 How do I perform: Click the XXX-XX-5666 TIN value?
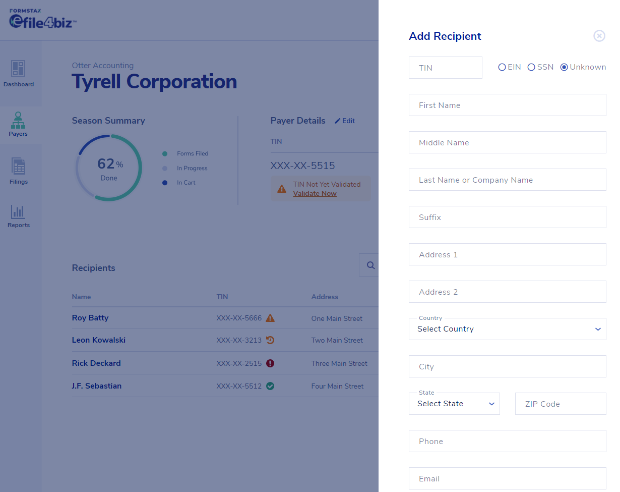[239, 318]
